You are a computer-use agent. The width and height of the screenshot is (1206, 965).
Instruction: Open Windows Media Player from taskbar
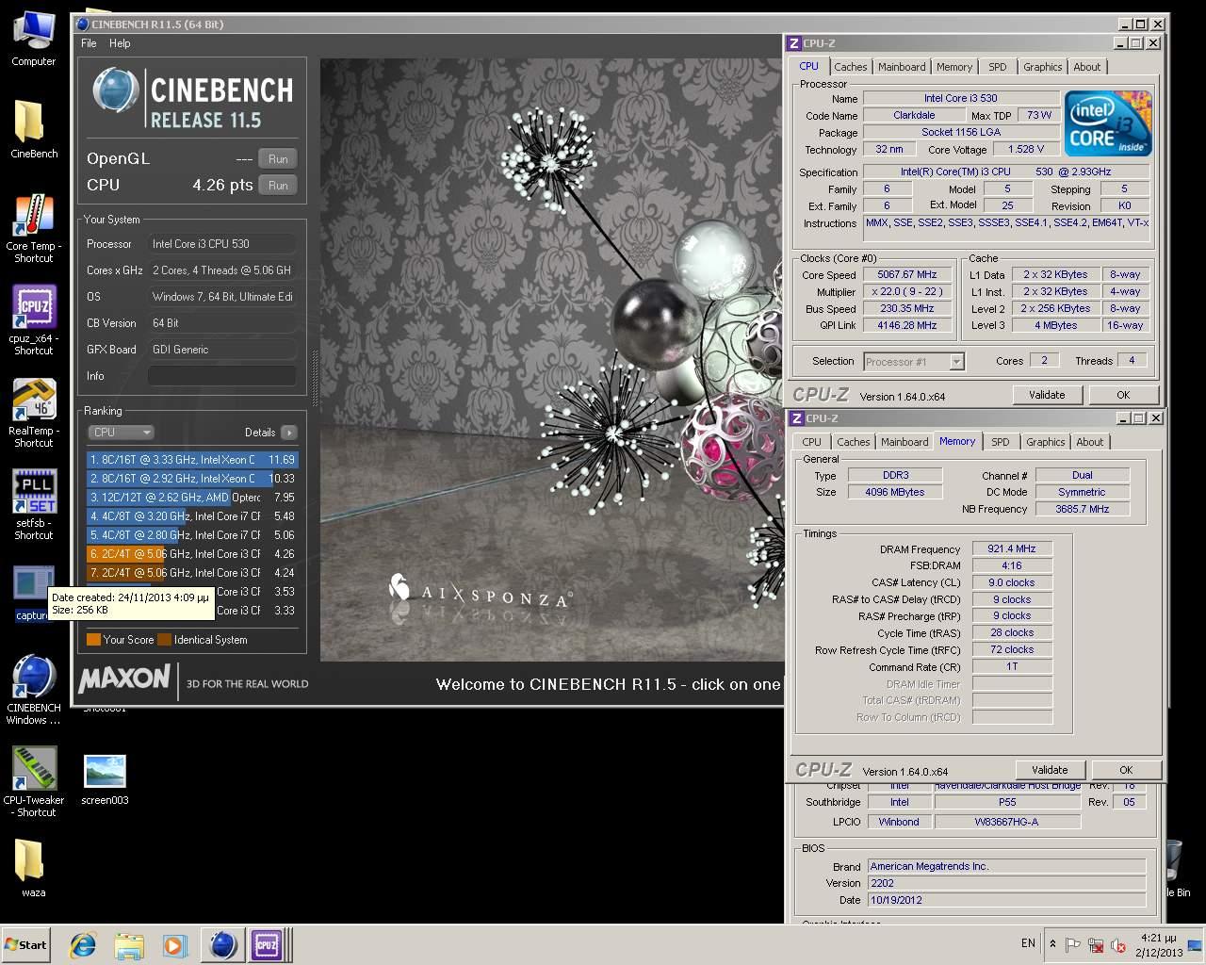174,944
